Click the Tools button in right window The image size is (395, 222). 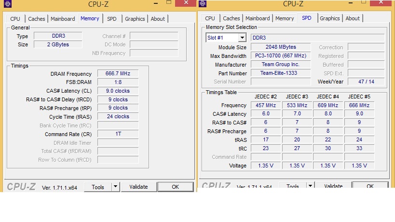click(x=293, y=185)
